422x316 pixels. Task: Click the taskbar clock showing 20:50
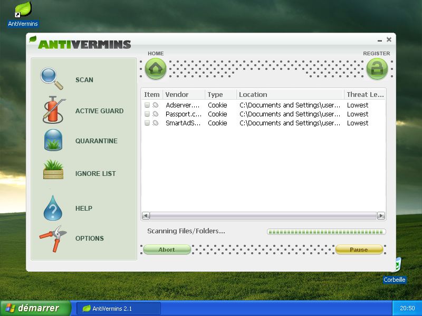[x=407, y=308]
